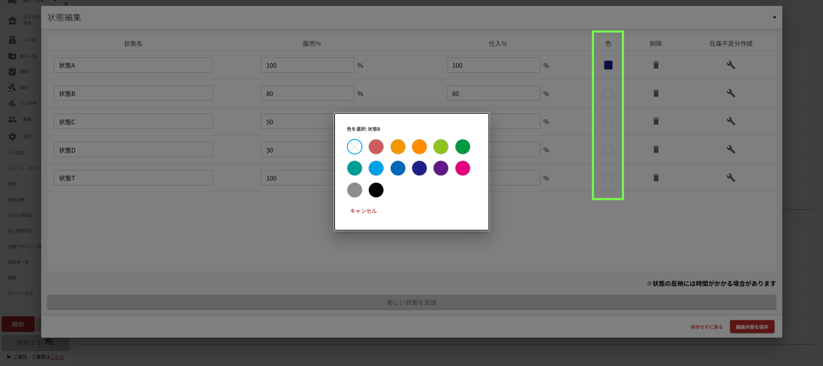Viewport: 823px width, 366px height.
Task: Save changes with 編集内容を保存 button
Action: [752, 327]
